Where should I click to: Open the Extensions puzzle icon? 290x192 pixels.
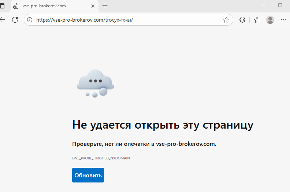click(242, 20)
